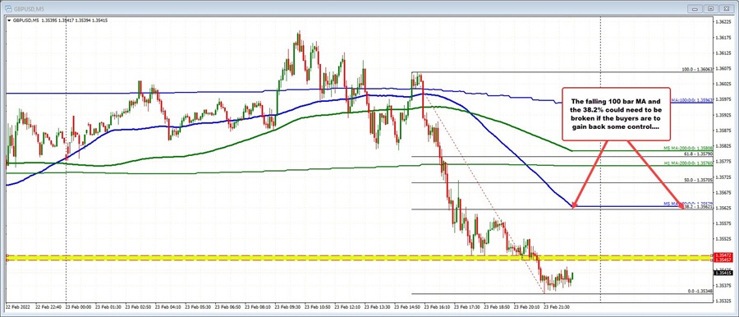Click the 22 Feb 2022 time axis label
739x317 pixels.
[17, 306]
